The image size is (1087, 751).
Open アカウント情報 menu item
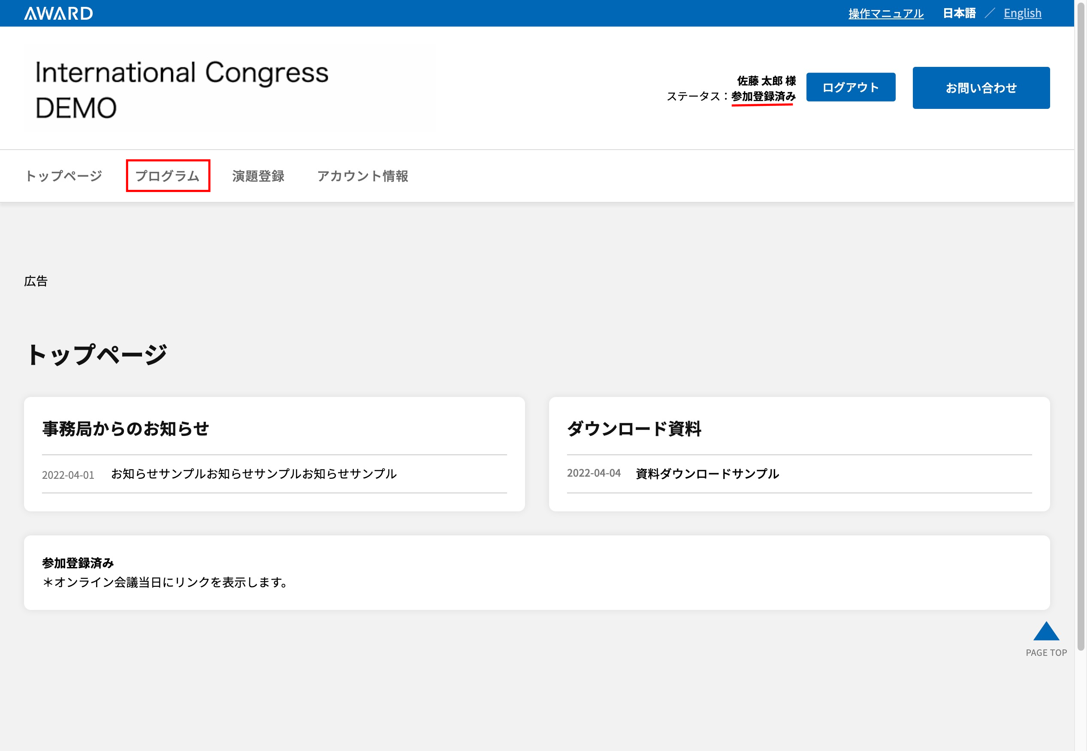pos(362,176)
